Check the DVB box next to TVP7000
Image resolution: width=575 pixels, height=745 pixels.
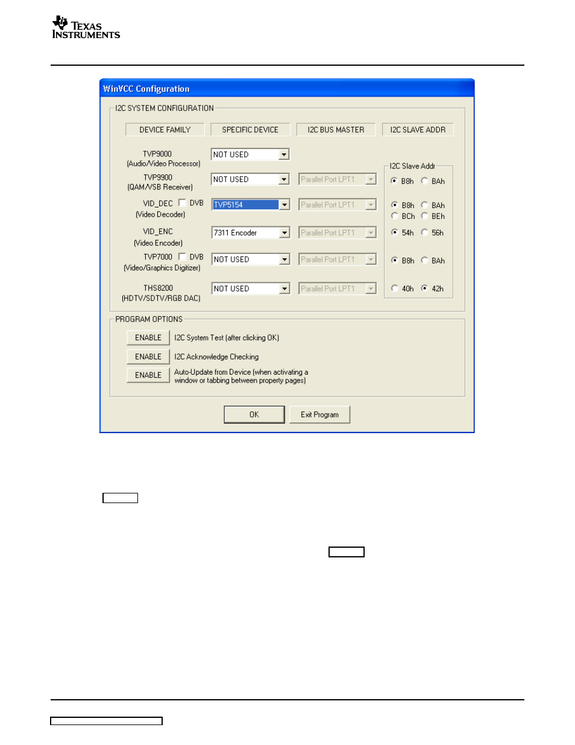[182, 256]
